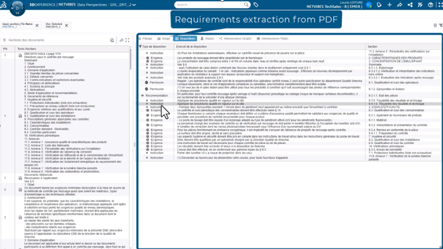This screenshot has width=443, height=249.
Task: Remove the input_section_File Name filter chip
Action: [x=37, y=26]
